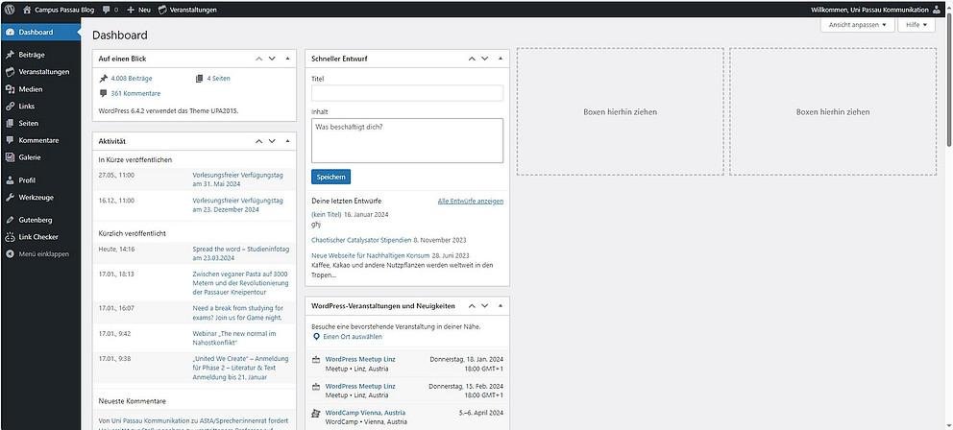
Task: Click the Medien icon in sidebar
Action: [10, 89]
